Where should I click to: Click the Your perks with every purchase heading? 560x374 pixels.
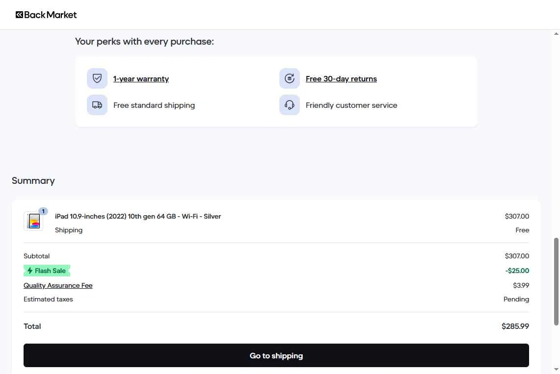click(144, 42)
